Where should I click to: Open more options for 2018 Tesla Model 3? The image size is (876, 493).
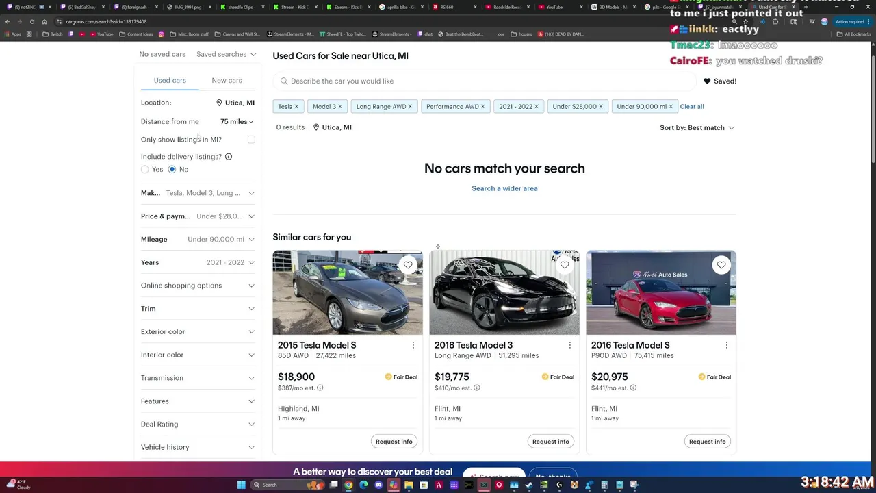(x=569, y=345)
